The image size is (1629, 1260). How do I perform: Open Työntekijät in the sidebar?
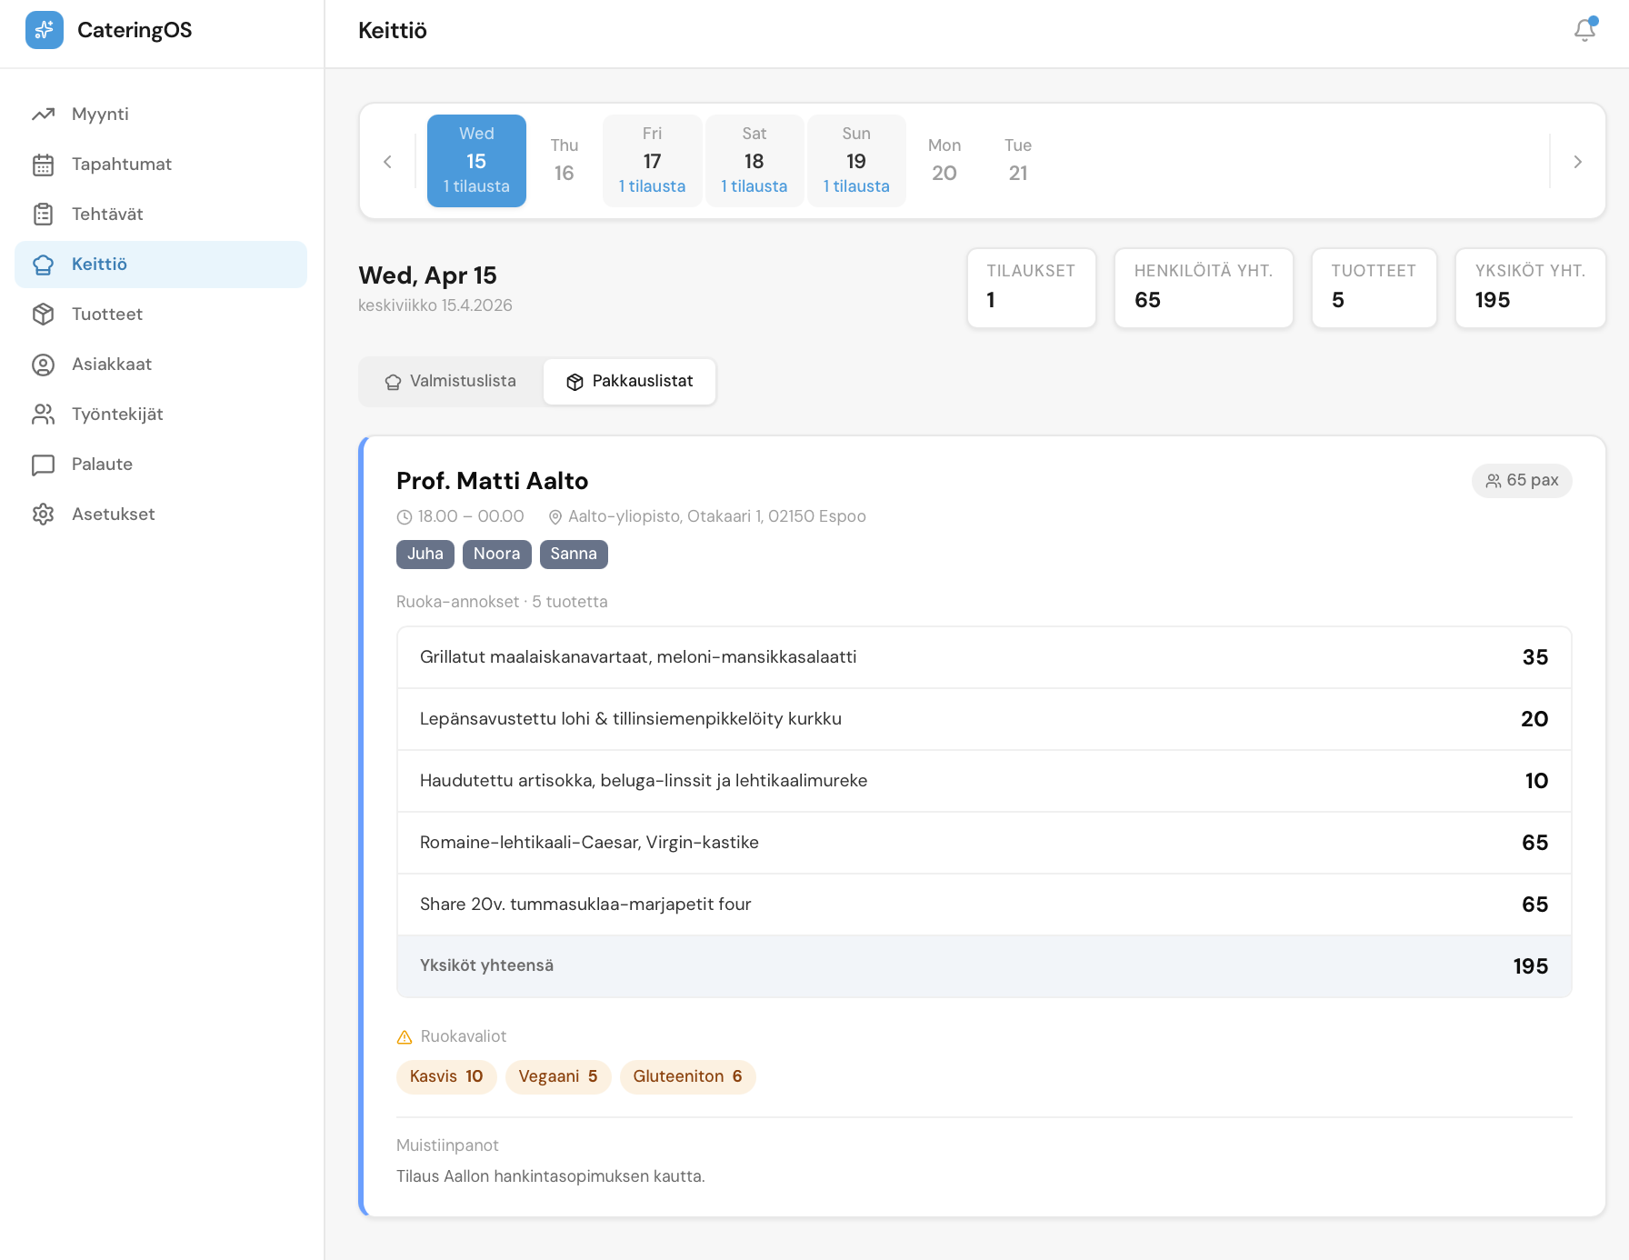click(117, 415)
